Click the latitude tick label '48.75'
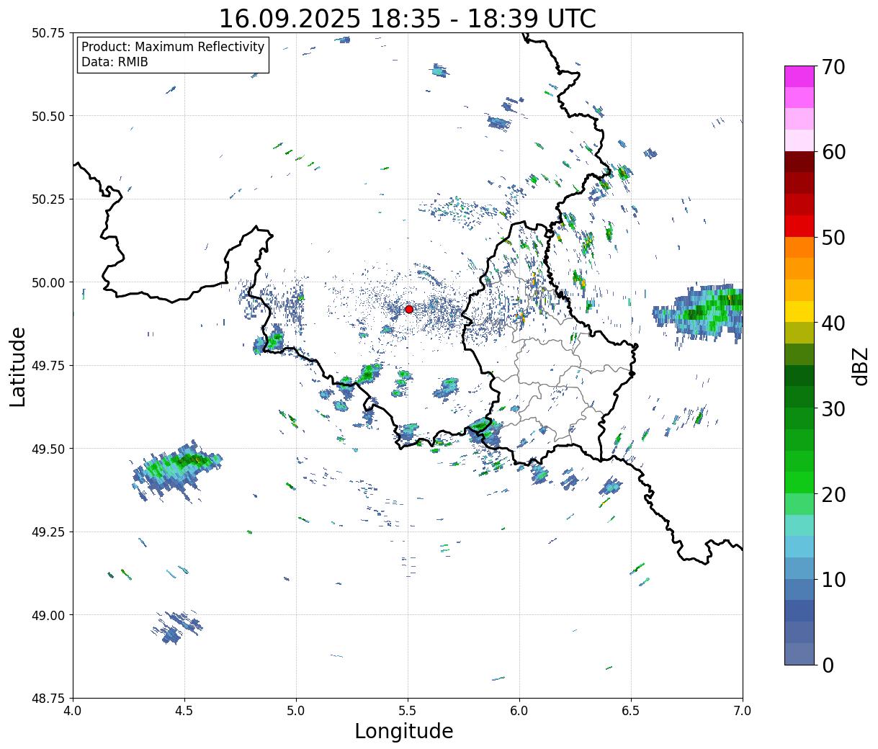This screenshot has height=749, width=878. [48, 699]
